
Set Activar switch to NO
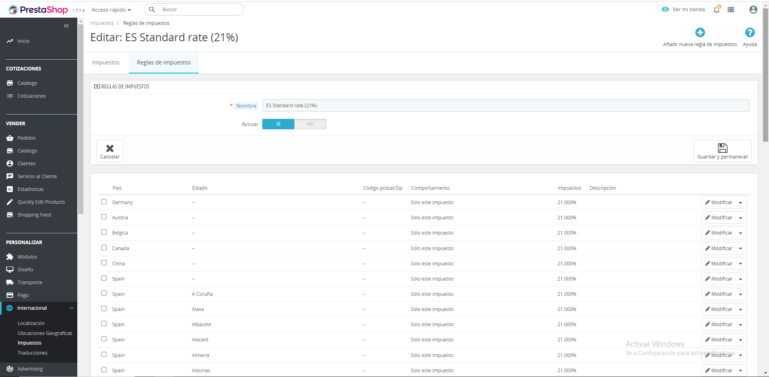click(310, 124)
